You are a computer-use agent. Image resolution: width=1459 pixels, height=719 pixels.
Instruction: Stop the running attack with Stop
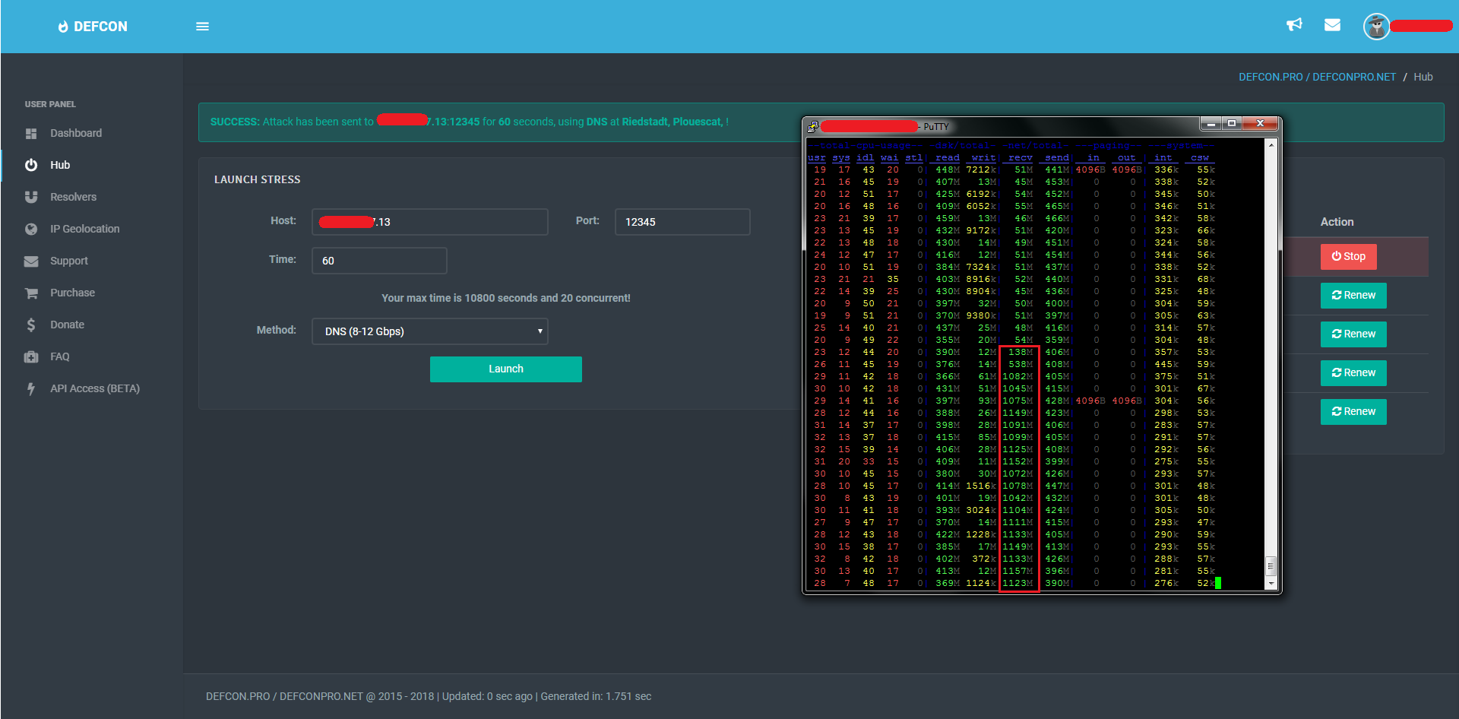[x=1349, y=257]
